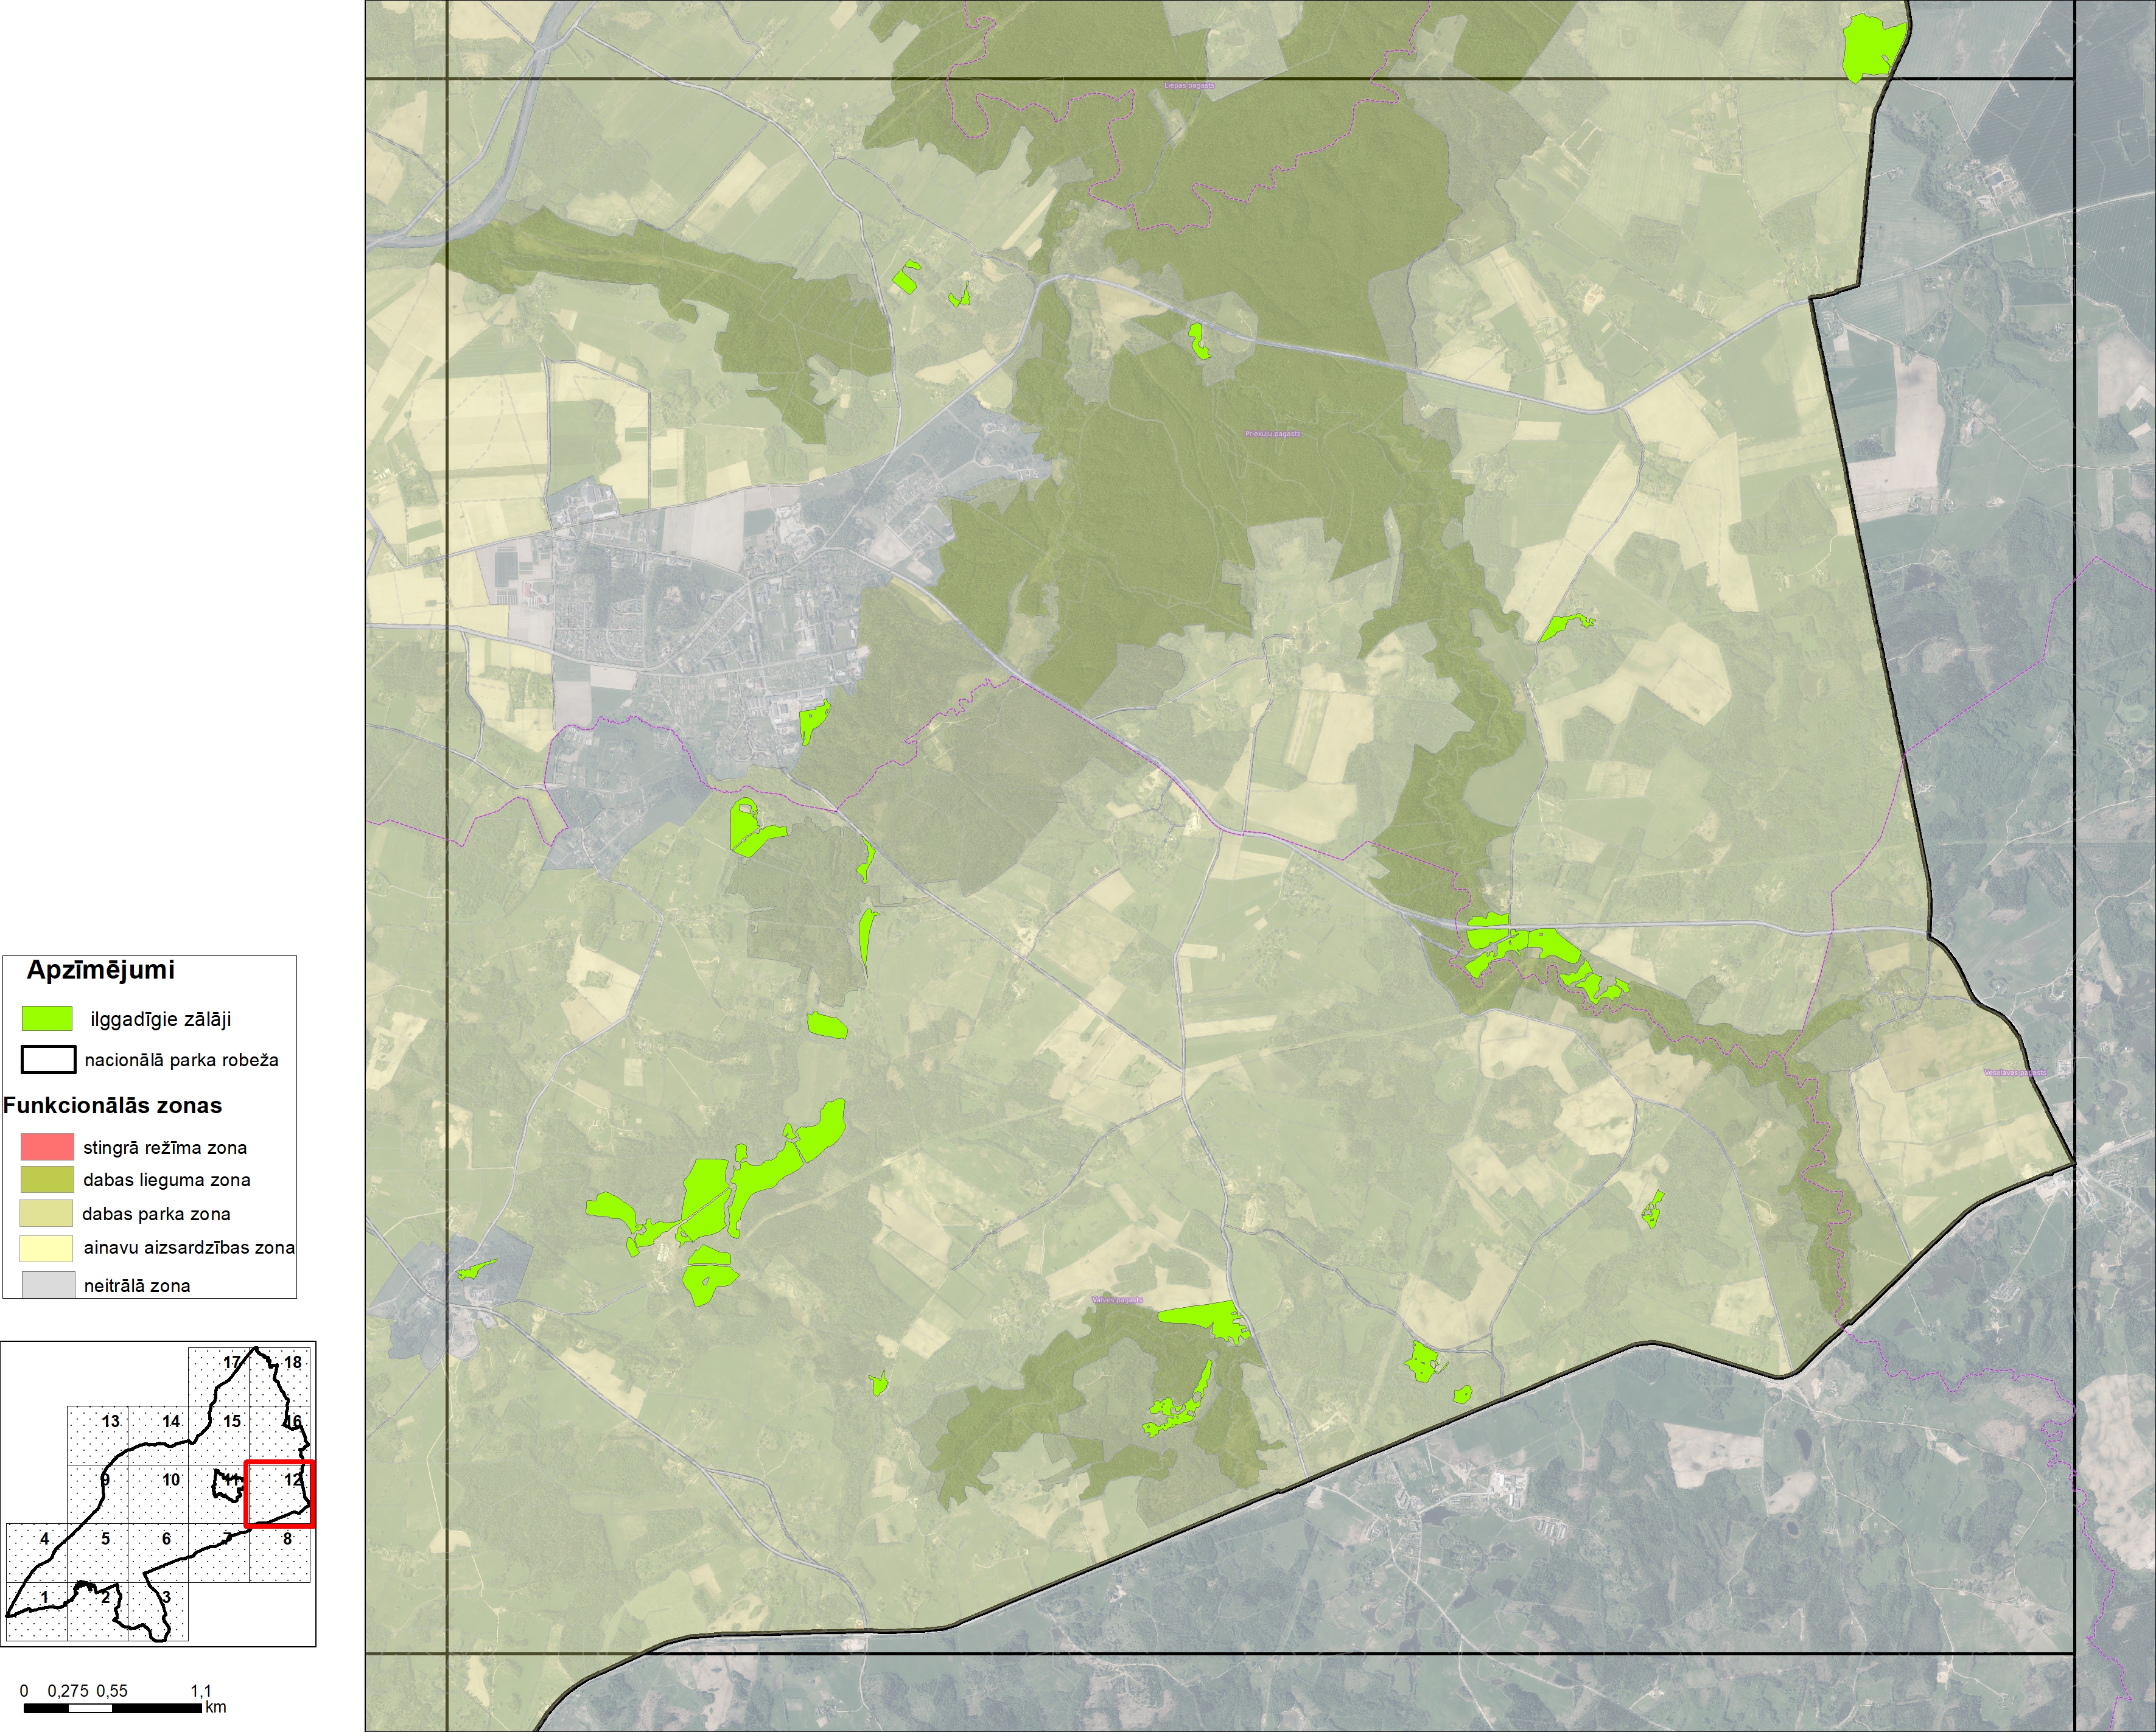Select tile 5 in the index map

pos(98,1553)
